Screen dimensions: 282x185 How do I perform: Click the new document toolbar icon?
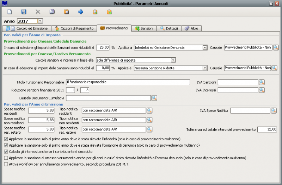tap(10, 12)
